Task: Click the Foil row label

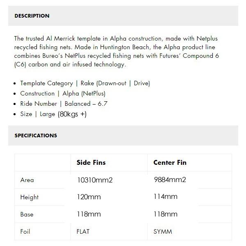Action: point(25,232)
